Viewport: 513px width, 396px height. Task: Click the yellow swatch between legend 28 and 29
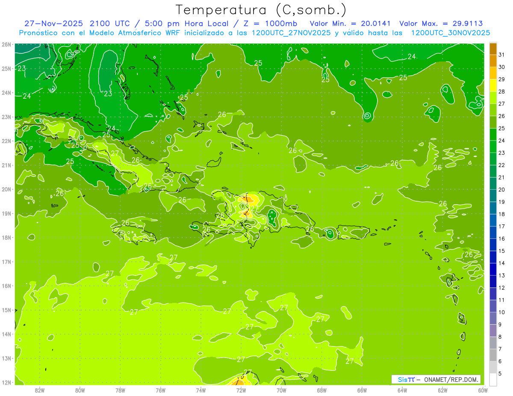pos(493,85)
